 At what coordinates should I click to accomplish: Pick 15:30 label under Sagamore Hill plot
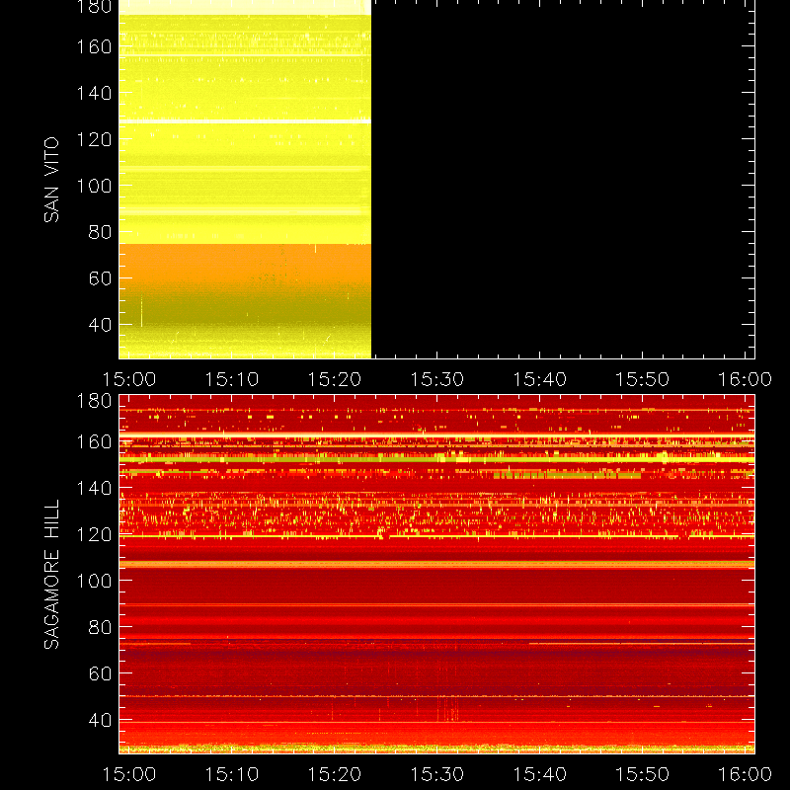[x=436, y=774]
